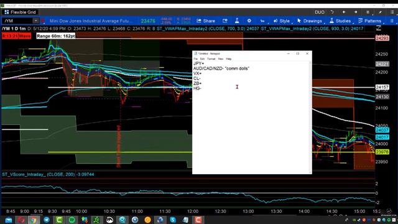Click the yellow 23976 price label
This screenshot has width=398, height=224.
(x=382, y=152)
